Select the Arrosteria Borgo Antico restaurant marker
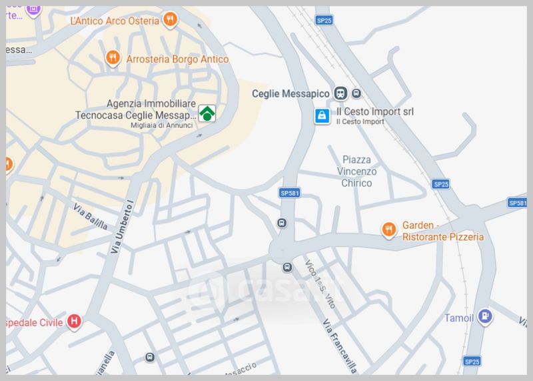 (113, 58)
